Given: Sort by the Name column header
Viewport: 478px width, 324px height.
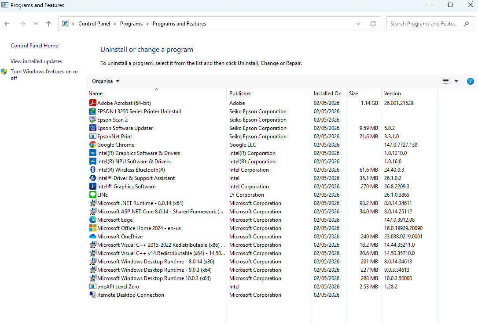Looking at the screenshot, I should (x=156, y=94).
